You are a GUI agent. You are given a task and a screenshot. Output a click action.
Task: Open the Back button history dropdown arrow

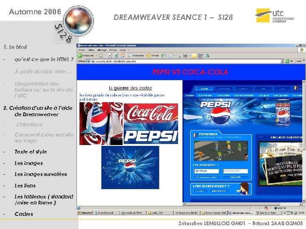click(x=96, y=56)
